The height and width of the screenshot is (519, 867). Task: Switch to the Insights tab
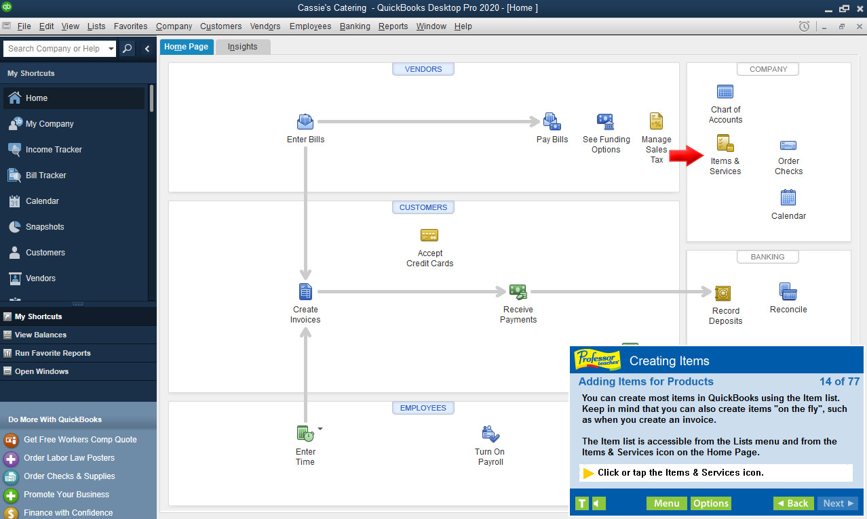tap(242, 47)
